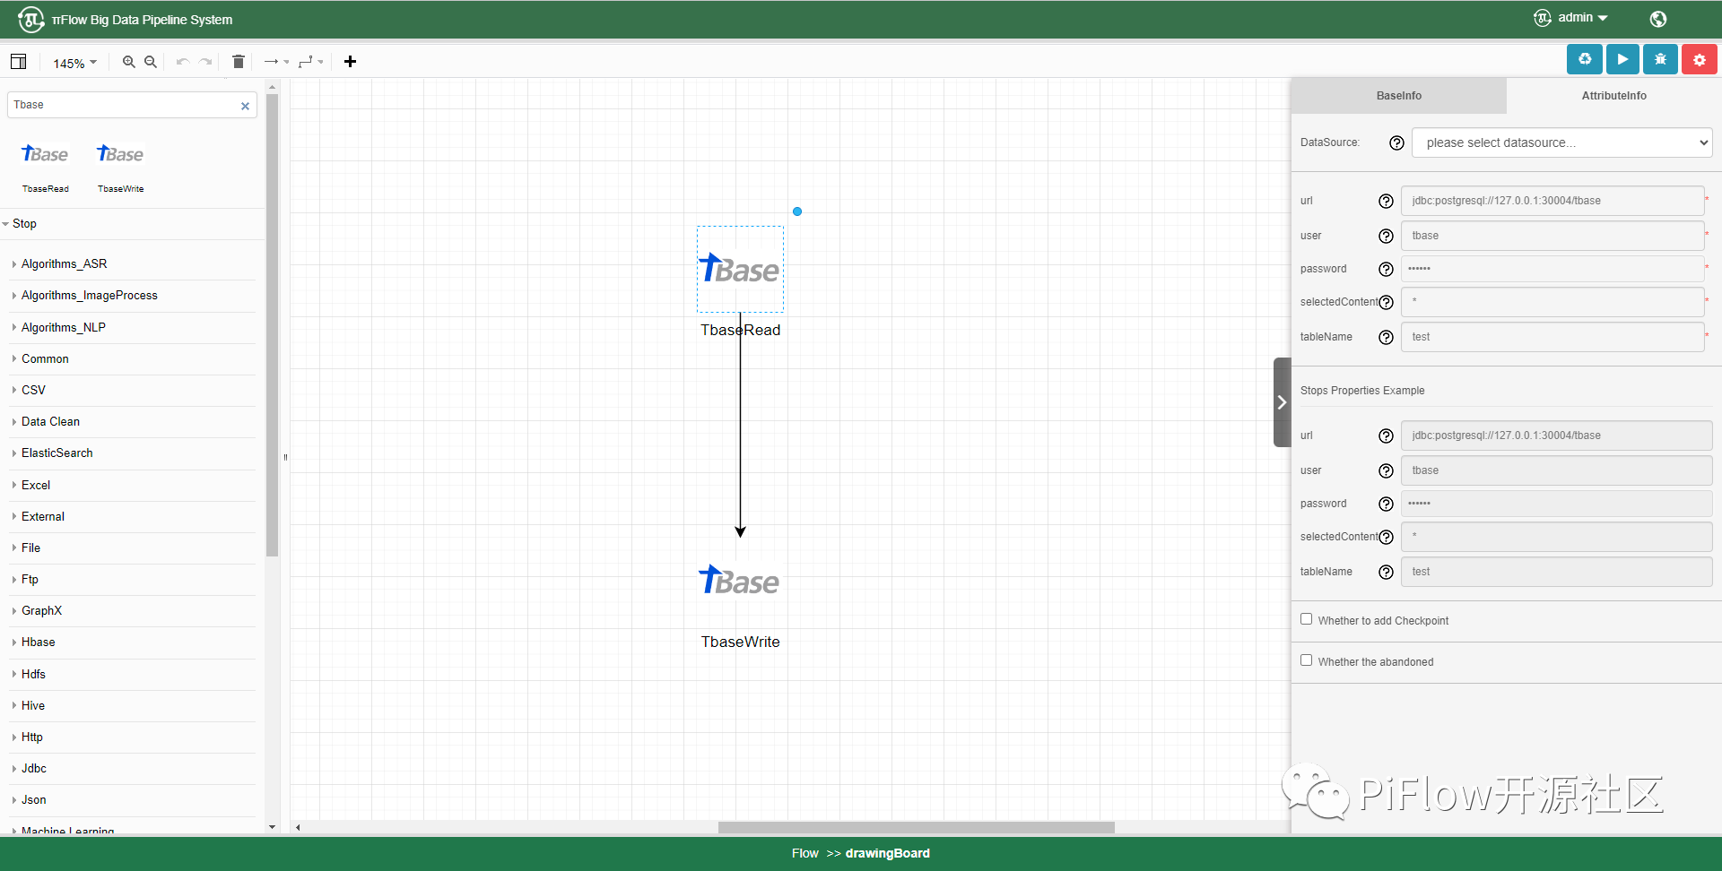Collapse the right properties panel arrow
1722x871 pixels.
point(1282,402)
